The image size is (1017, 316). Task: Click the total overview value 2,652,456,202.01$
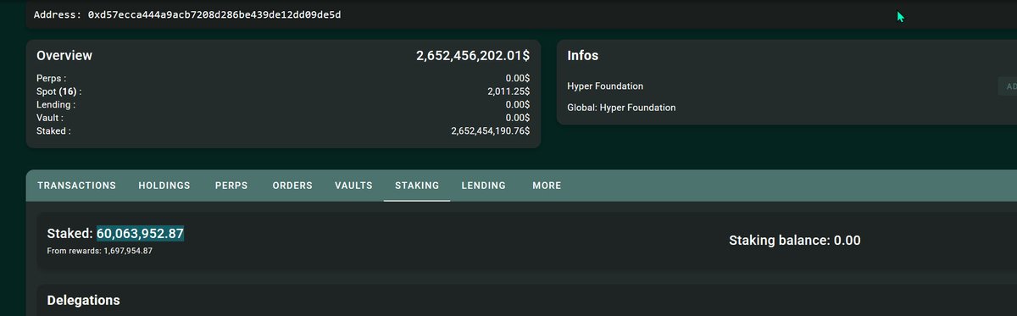click(473, 56)
